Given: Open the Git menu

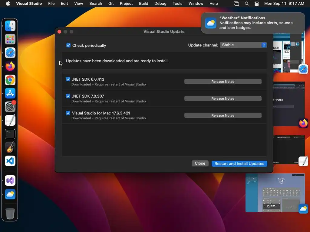Looking at the screenshot, I should (111, 3).
